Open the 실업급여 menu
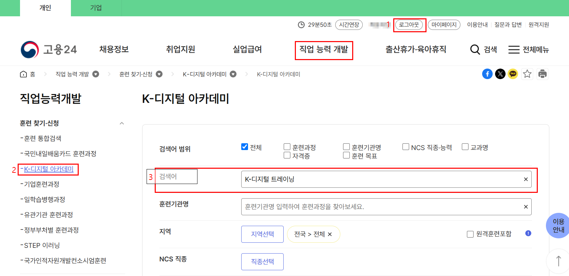The width and height of the screenshot is (569, 276). [247, 50]
